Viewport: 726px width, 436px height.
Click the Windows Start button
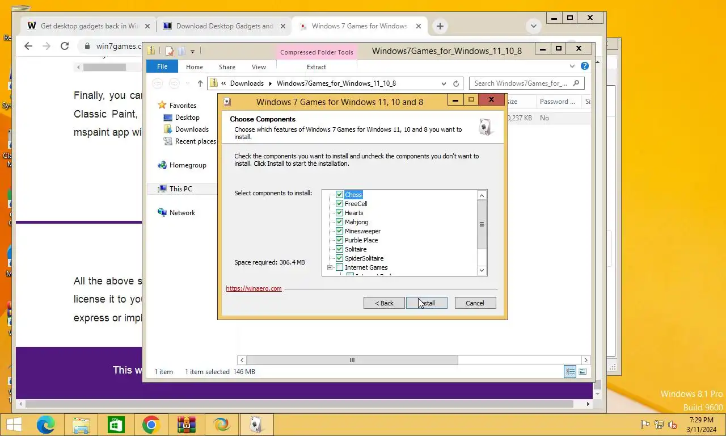tap(14, 425)
